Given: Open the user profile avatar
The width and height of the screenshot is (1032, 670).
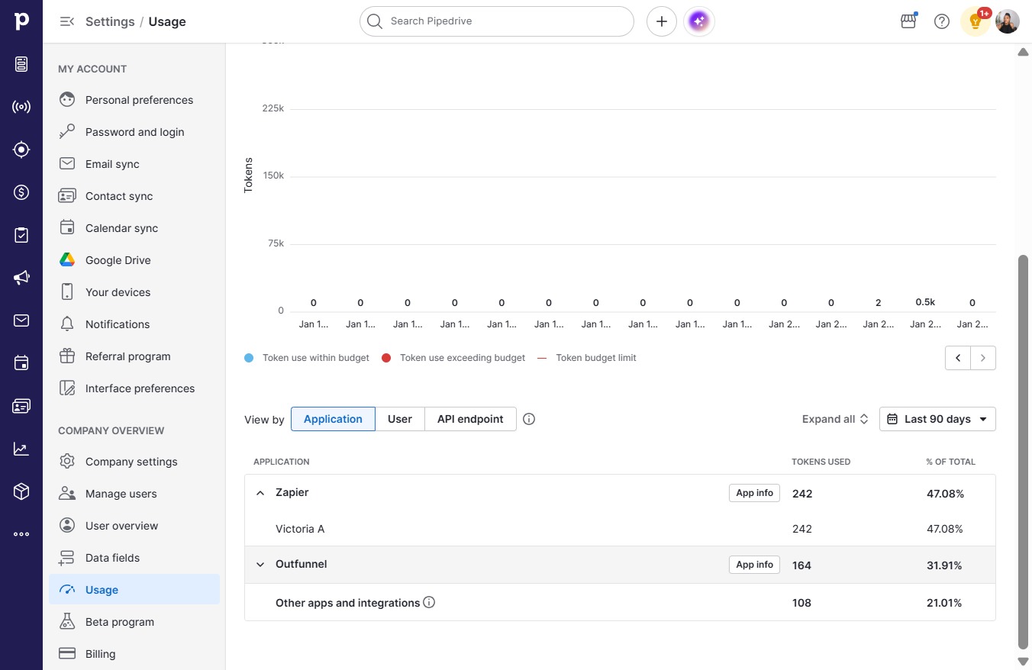Looking at the screenshot, I should (x=1008, y=21).
